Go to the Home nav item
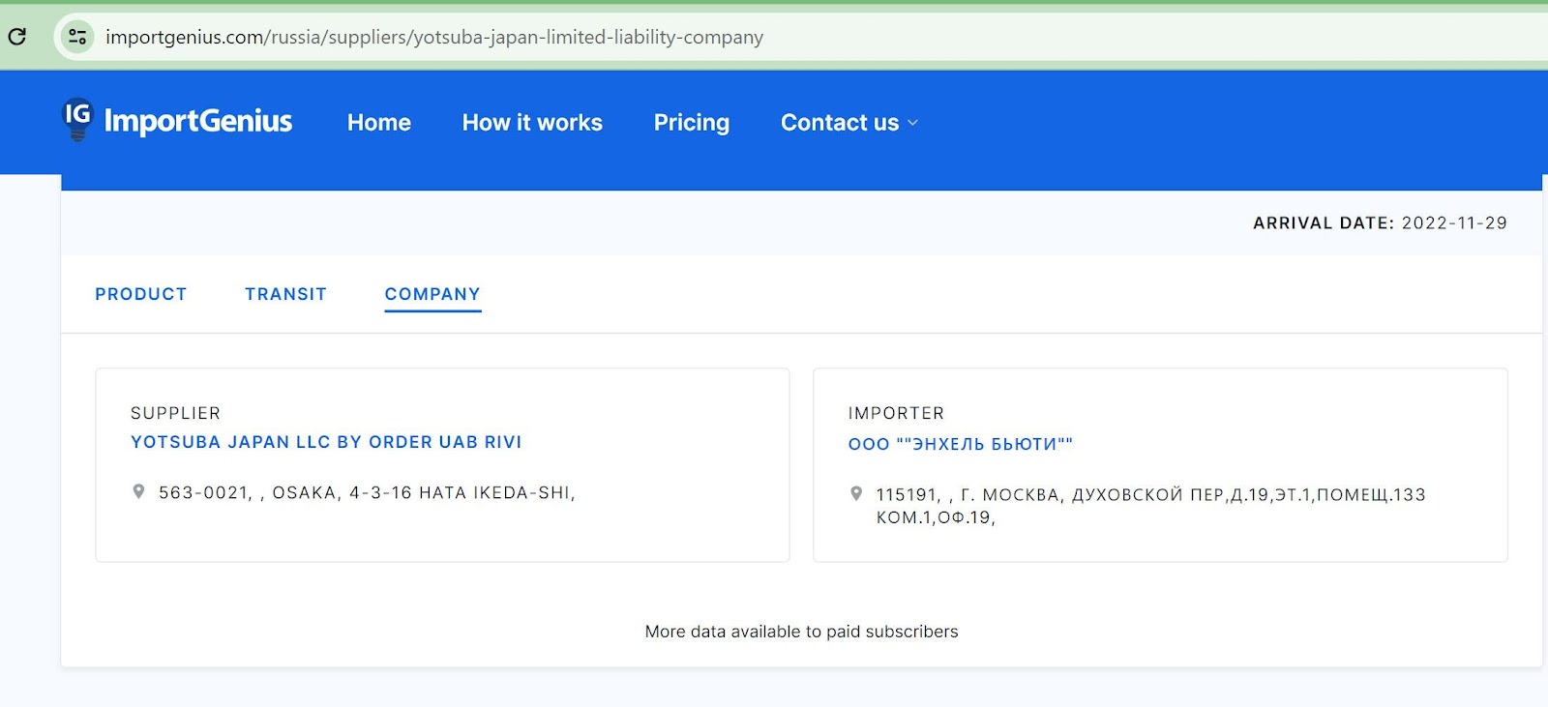This screenshot has height=707, width=1548. pos(379,123)
